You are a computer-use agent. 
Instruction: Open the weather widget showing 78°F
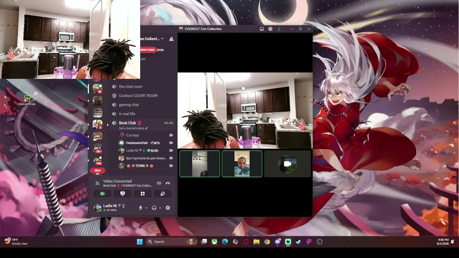click(16, 242)
